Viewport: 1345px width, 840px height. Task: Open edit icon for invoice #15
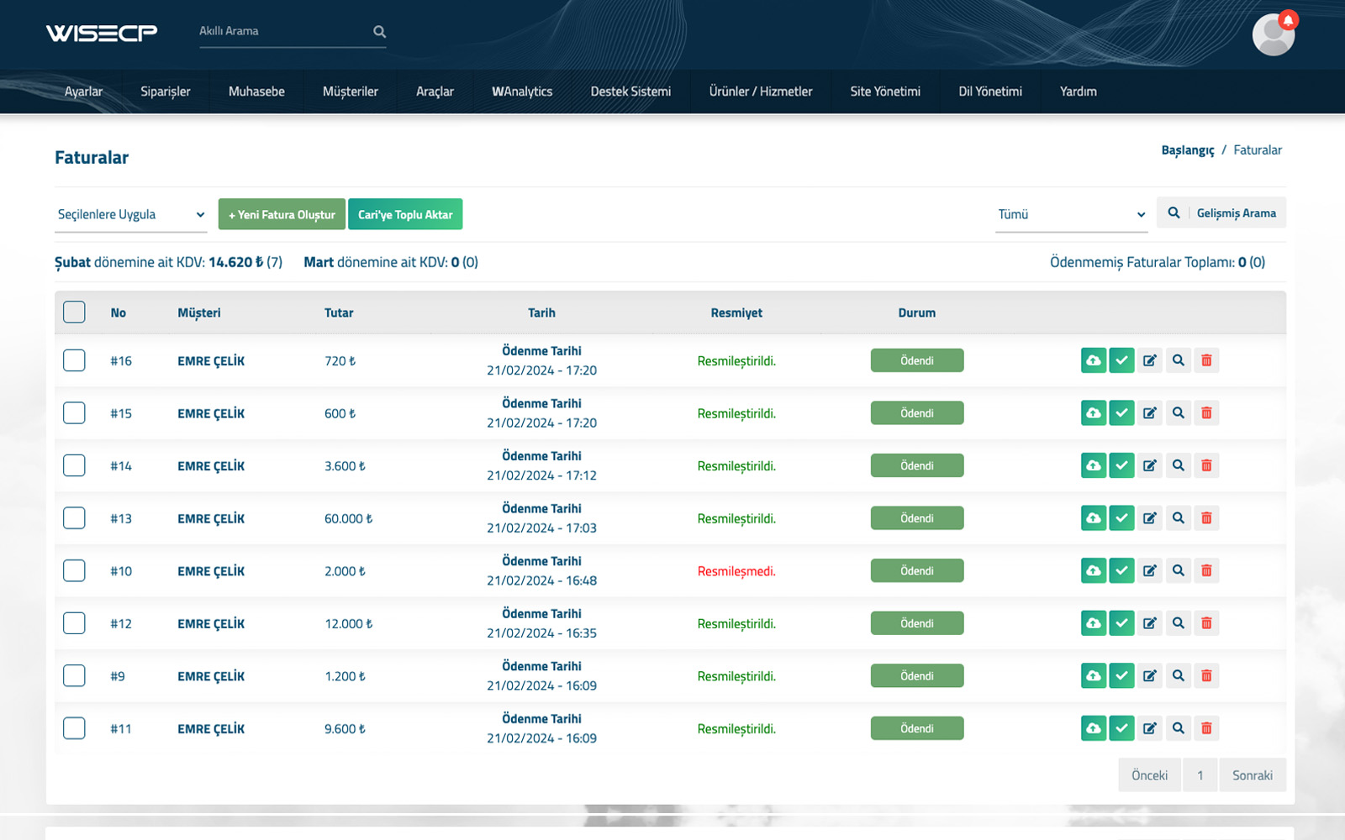(1150, 413)
